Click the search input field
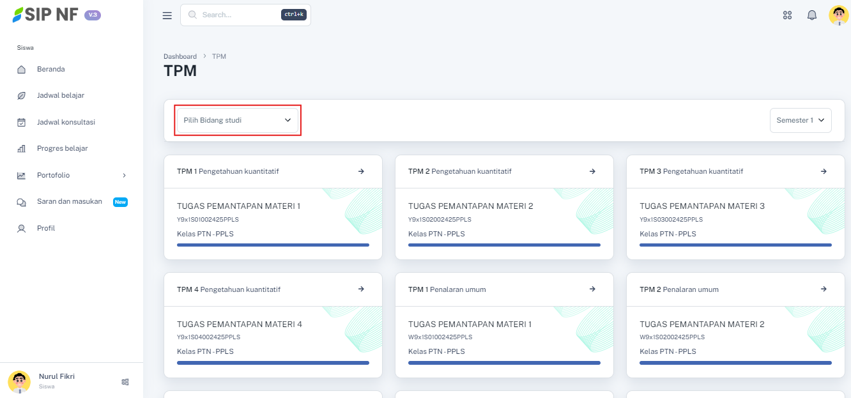Screen dimensions: 851x398 pyautogui.click(x=240, y=15)
